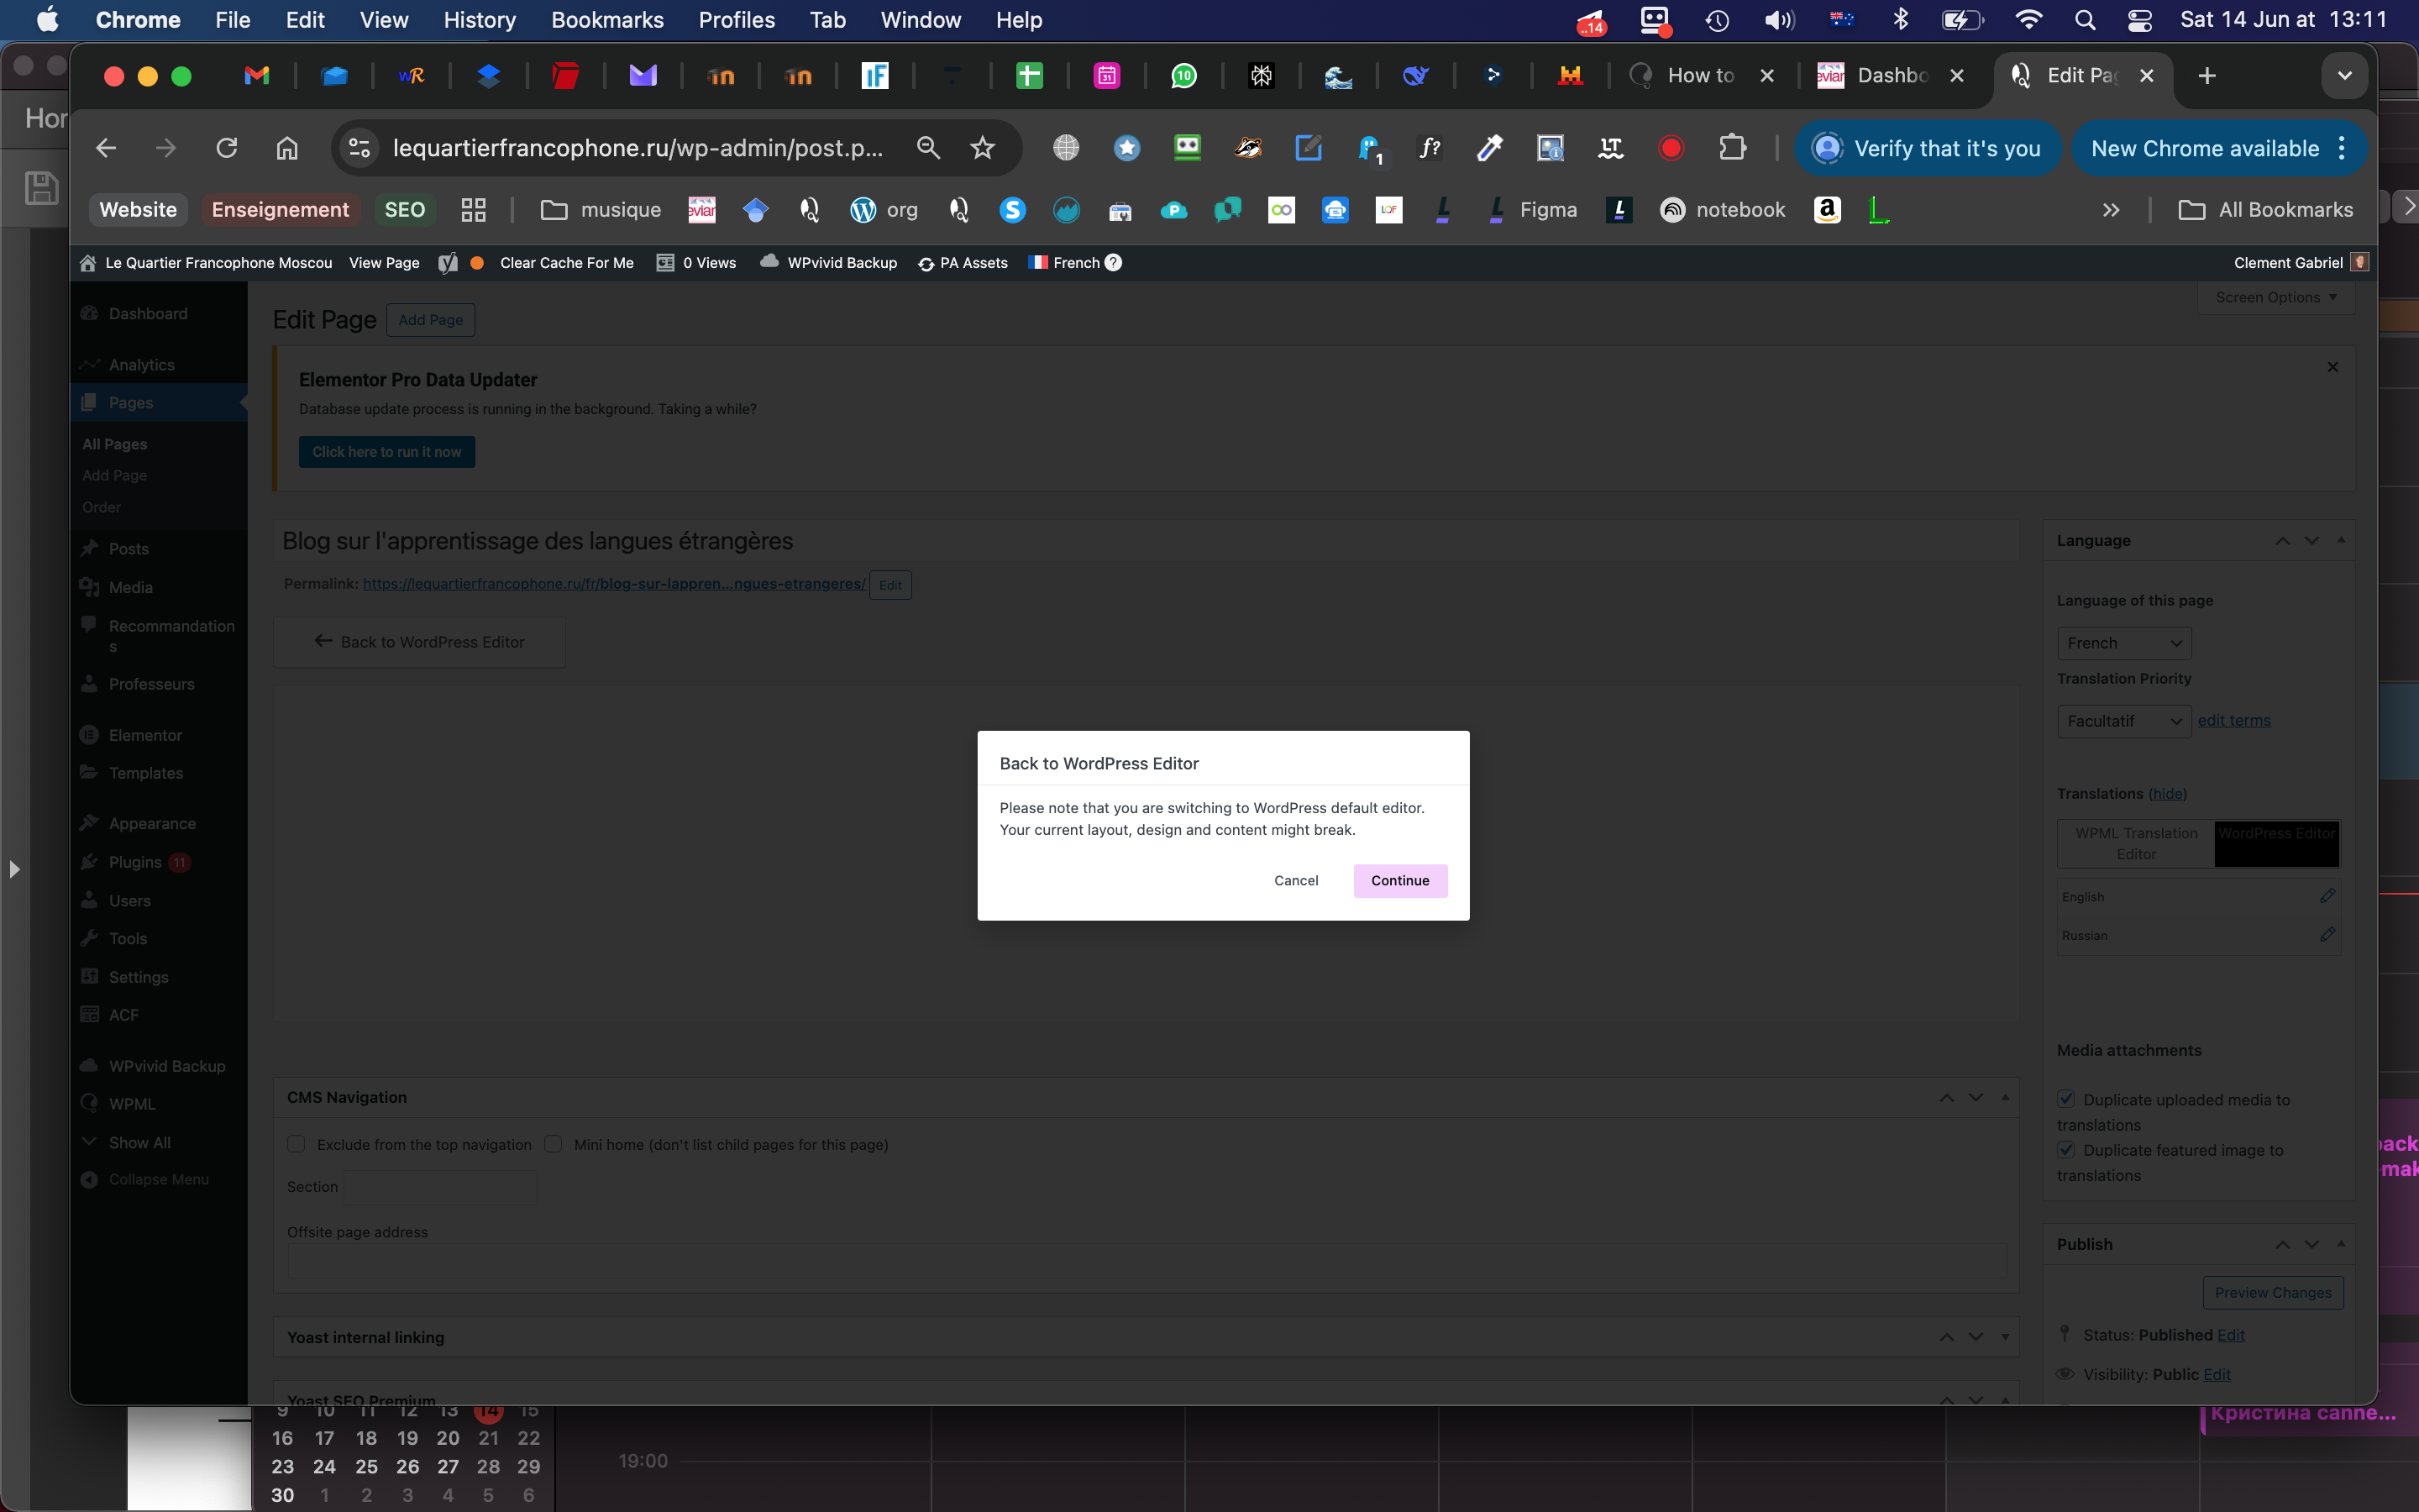Uncheck Duplicate featured image to translations

2066,1149
